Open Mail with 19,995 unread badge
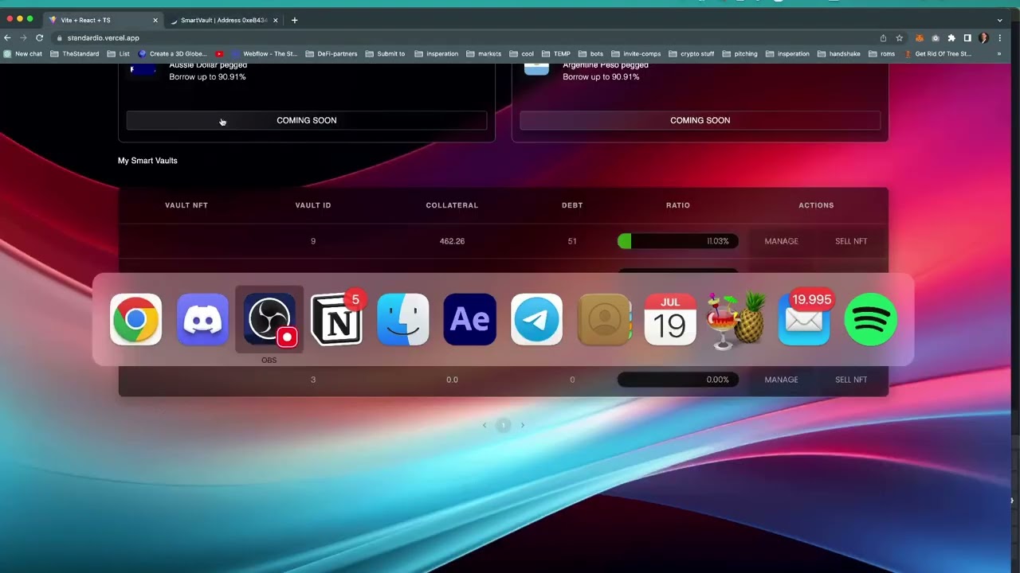Viewport: 1020px width, 573px height. pos(804,320)
